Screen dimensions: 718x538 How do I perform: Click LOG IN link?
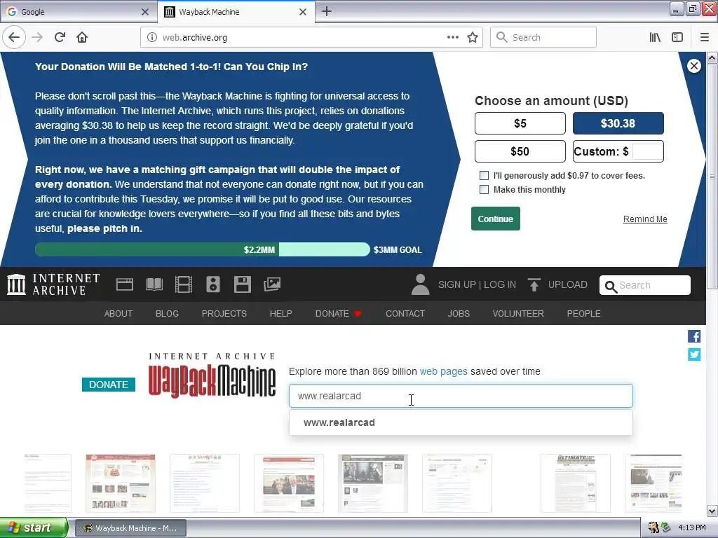coord(499,284)
